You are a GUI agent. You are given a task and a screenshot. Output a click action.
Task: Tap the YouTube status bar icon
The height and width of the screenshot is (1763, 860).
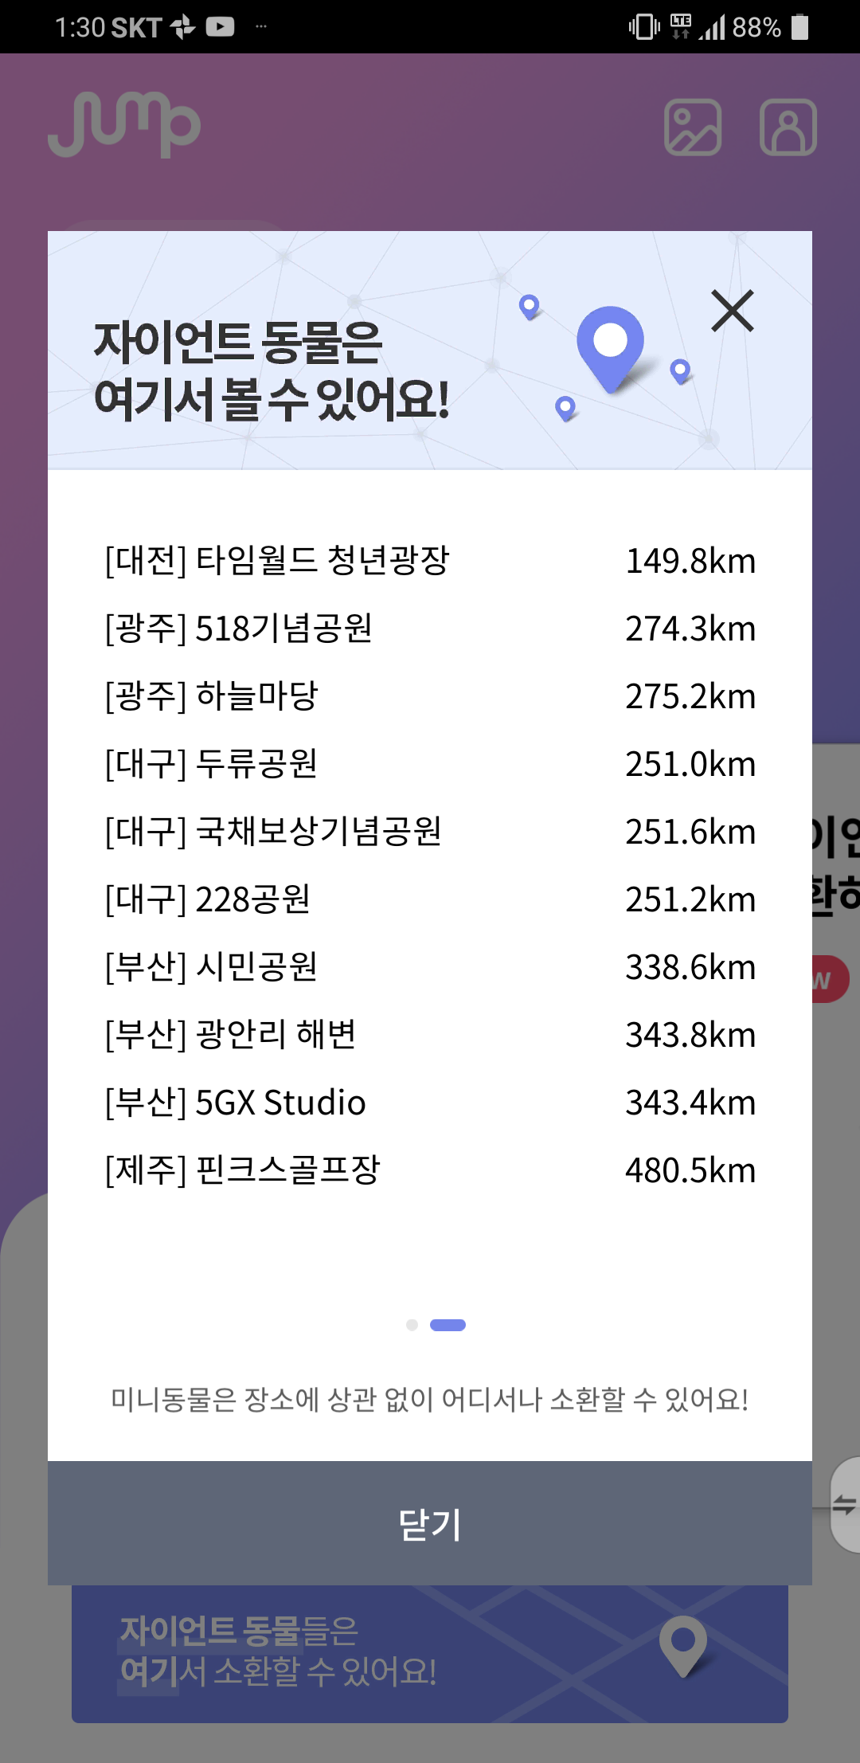point(220,27)
